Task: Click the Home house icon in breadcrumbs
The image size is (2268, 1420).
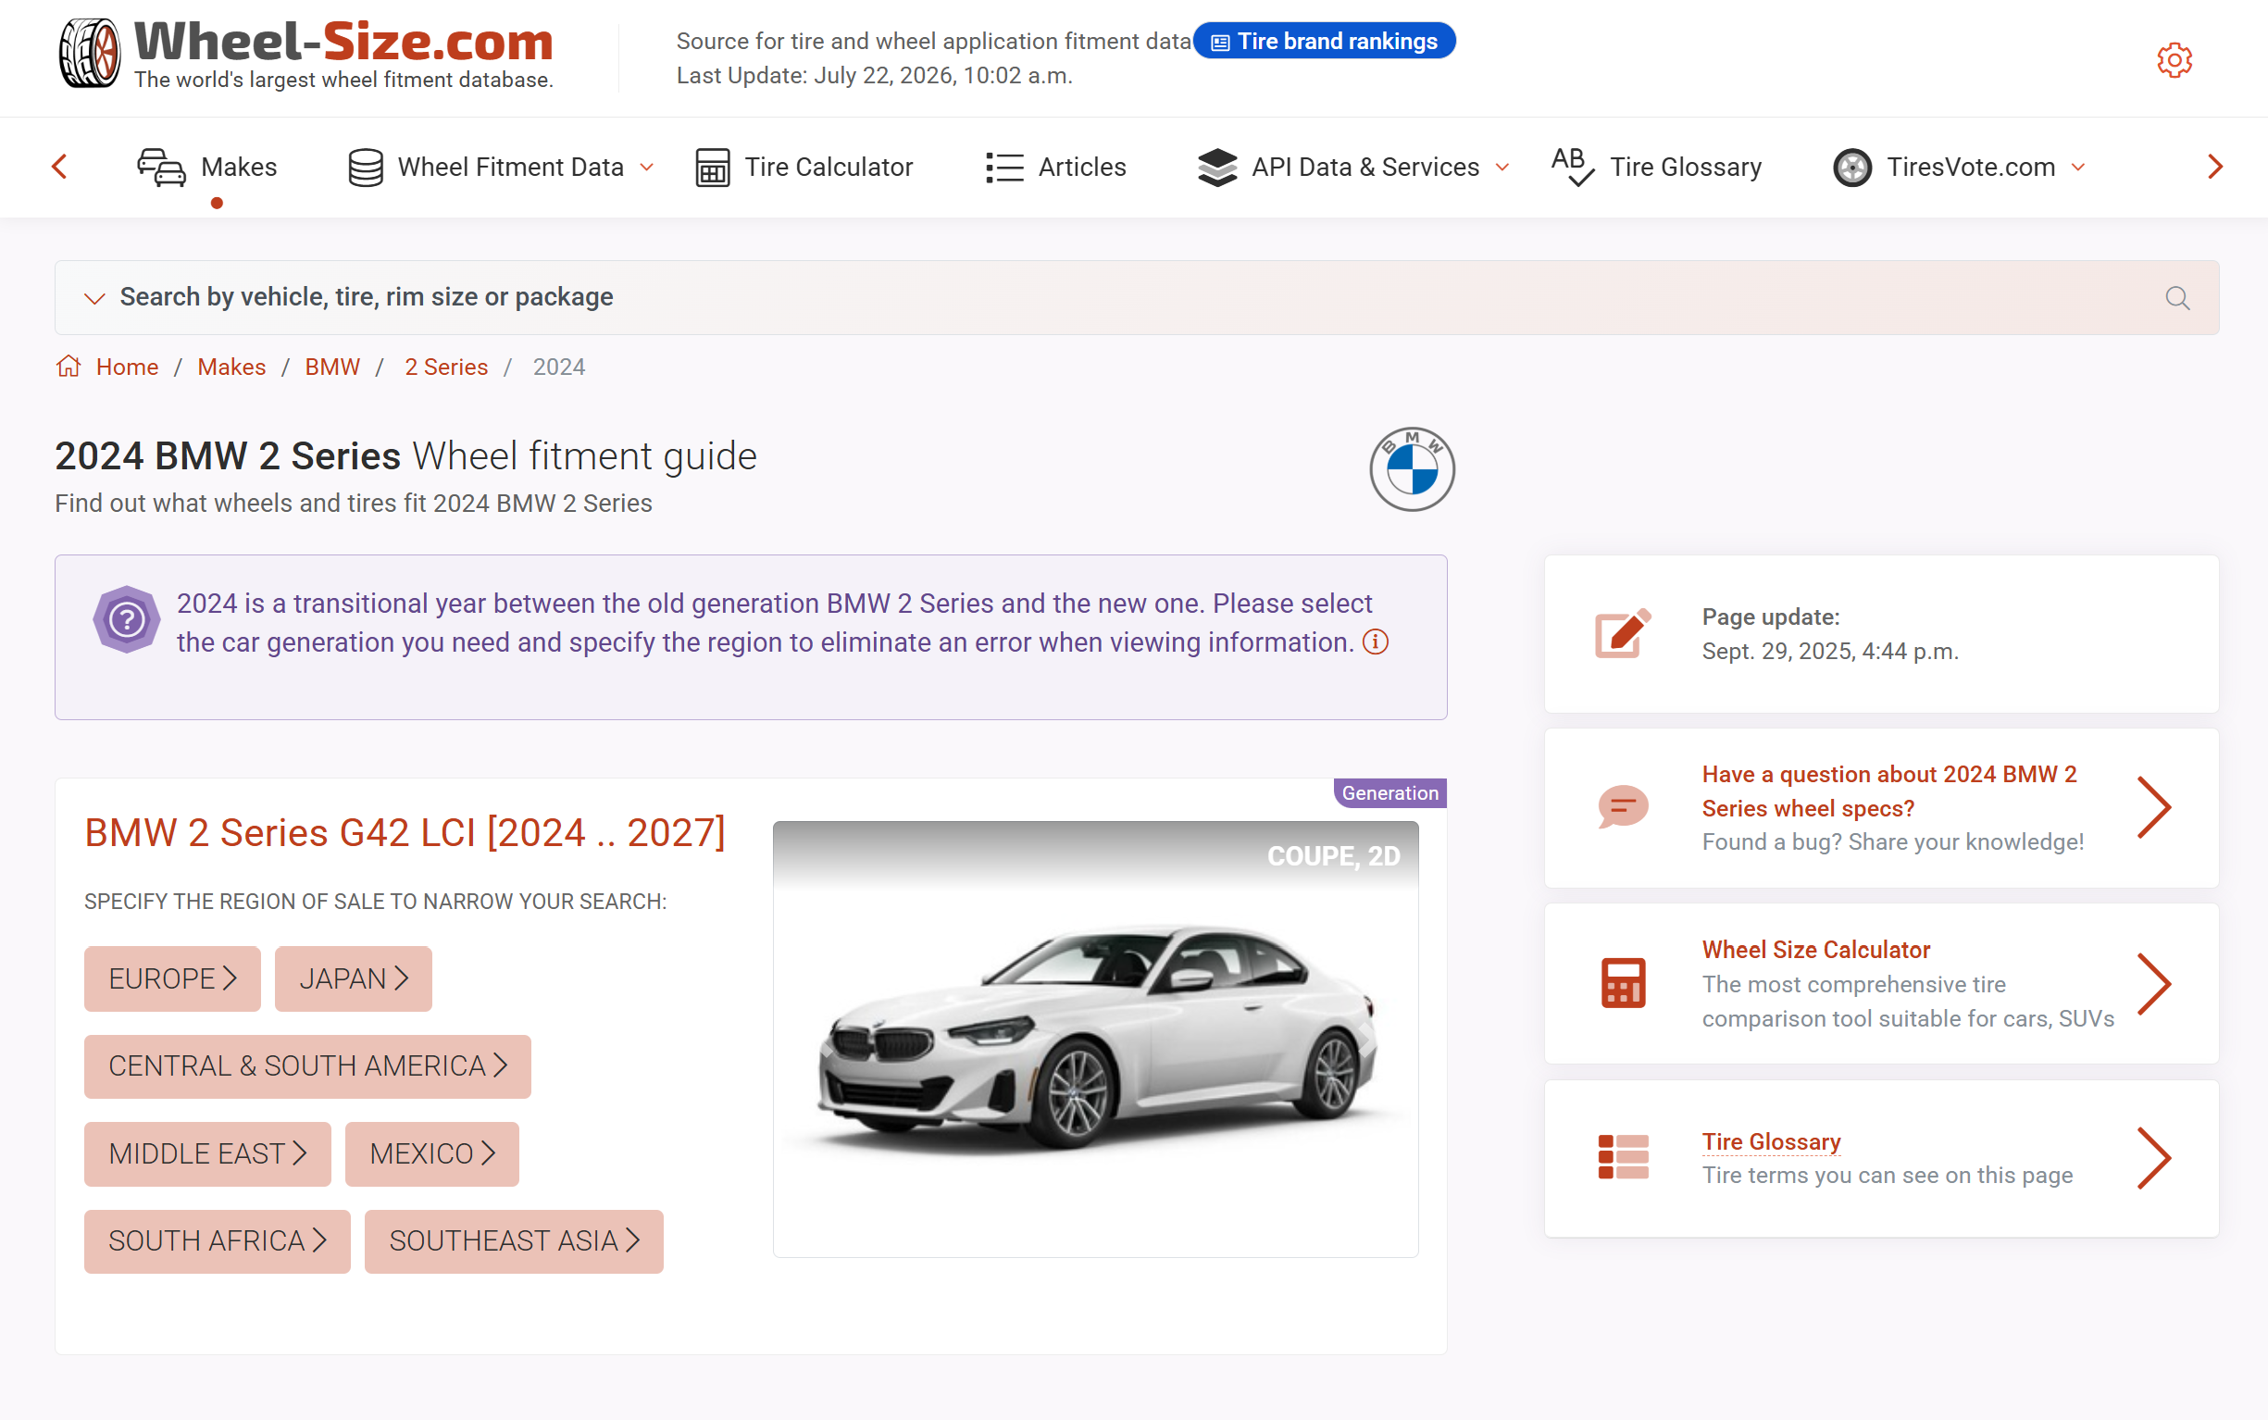Action: [x=69, y=367]
